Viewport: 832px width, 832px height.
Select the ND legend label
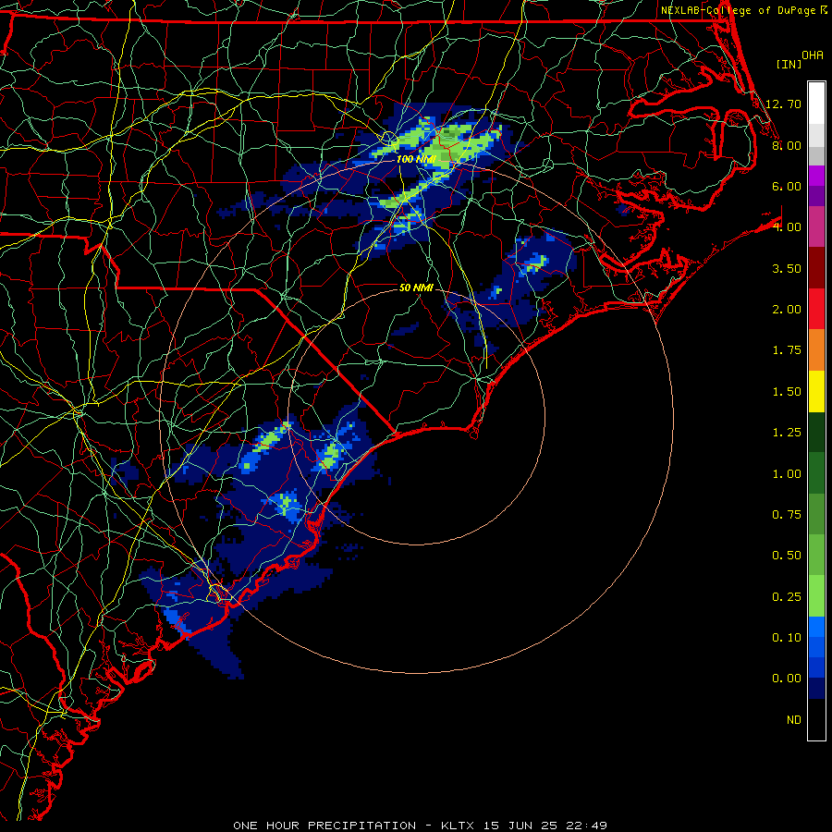tap(794, 720)
